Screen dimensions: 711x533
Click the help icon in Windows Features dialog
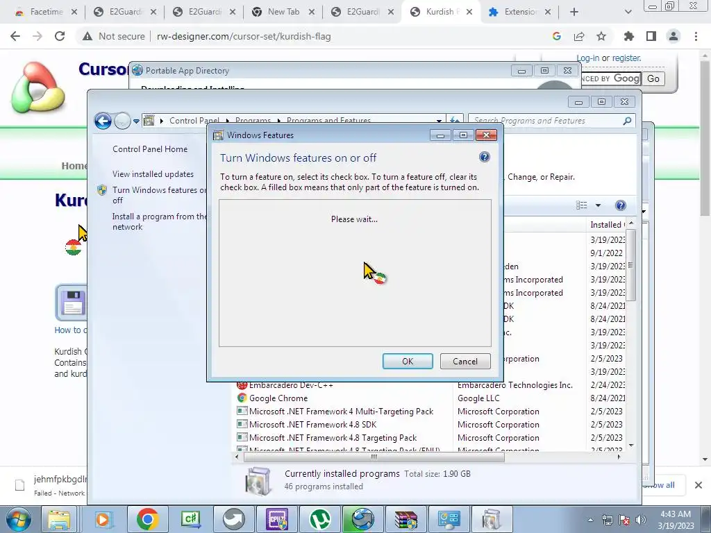coord(484,158)
